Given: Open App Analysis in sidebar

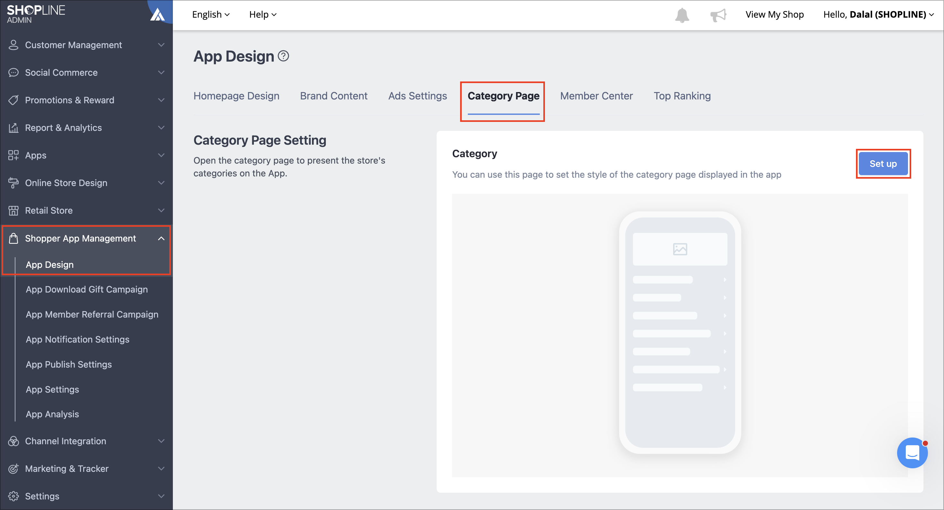Looking at the screenshot, I should 52,414.
